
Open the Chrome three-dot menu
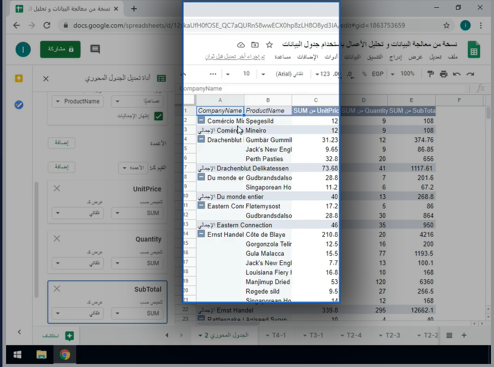481,25
